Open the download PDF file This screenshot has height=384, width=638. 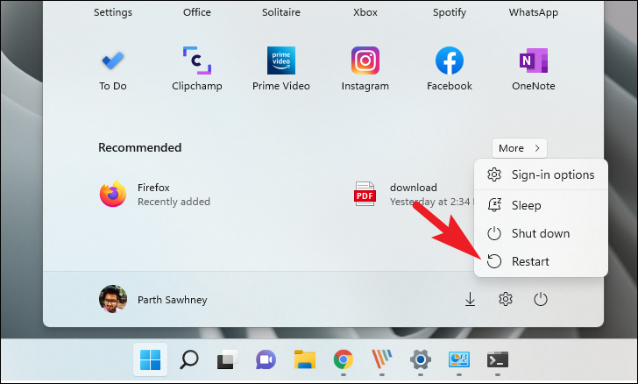[413, 194]
